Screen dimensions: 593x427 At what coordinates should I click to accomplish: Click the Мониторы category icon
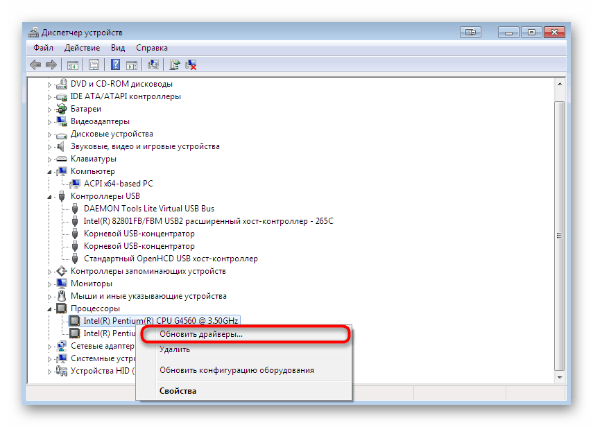[x=61, y=284]
